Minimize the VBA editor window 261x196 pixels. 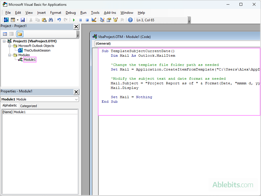(228, 5)
